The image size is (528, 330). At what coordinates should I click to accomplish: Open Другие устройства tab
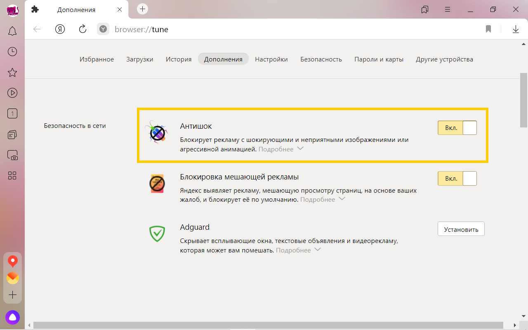pos(444,59)
